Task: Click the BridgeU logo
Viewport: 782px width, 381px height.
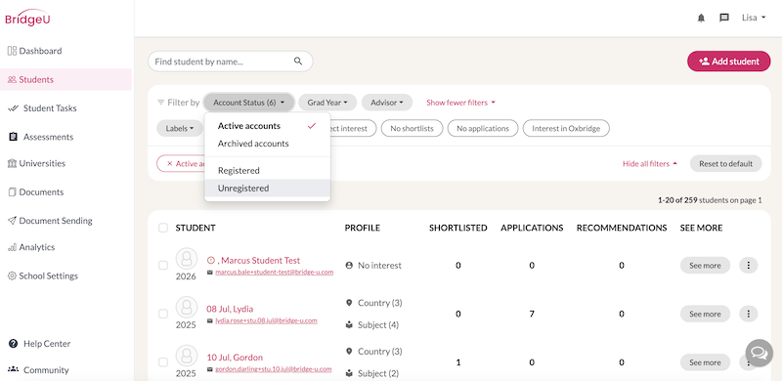Action: (27, 18)
